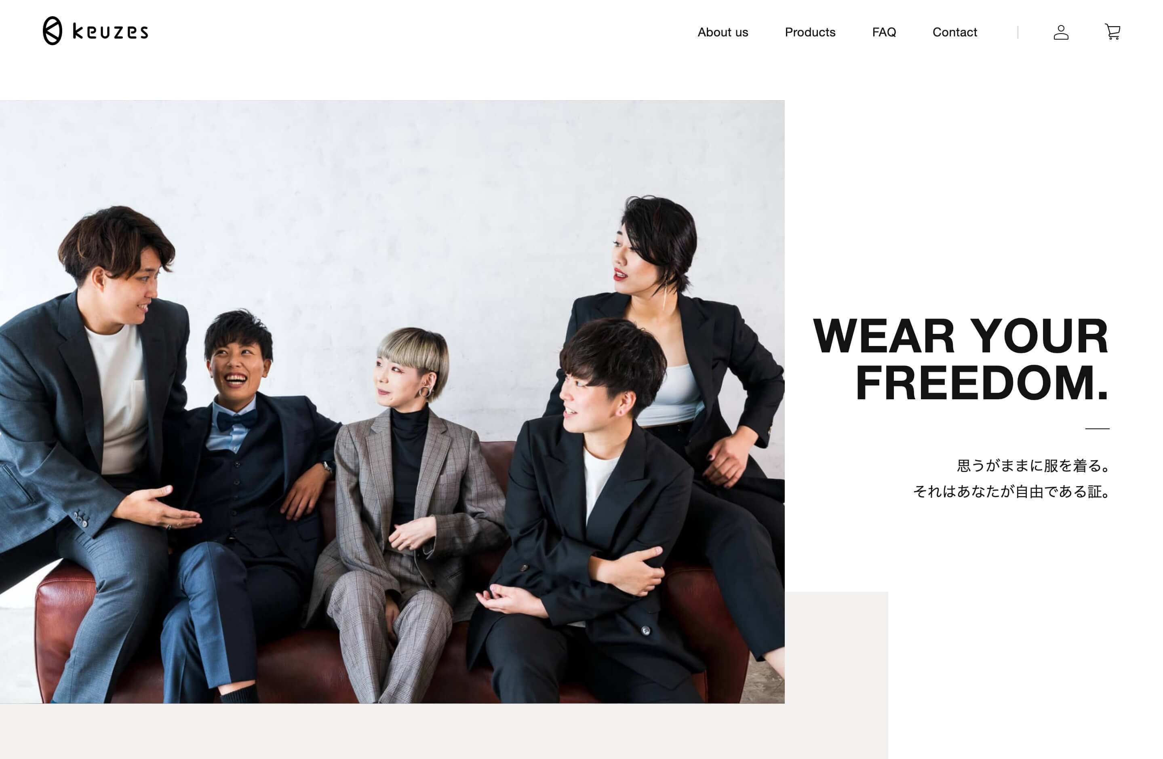Select the Contact navigation link
Image resolution: width=1163 pixels, height=759 pixels.
pos(955,32)
